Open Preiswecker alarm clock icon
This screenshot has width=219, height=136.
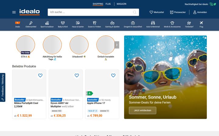[172, 12]
